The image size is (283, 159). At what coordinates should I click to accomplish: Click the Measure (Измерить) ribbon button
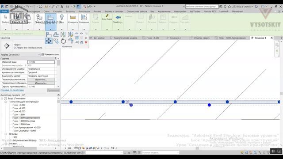[x=73, y=19]
